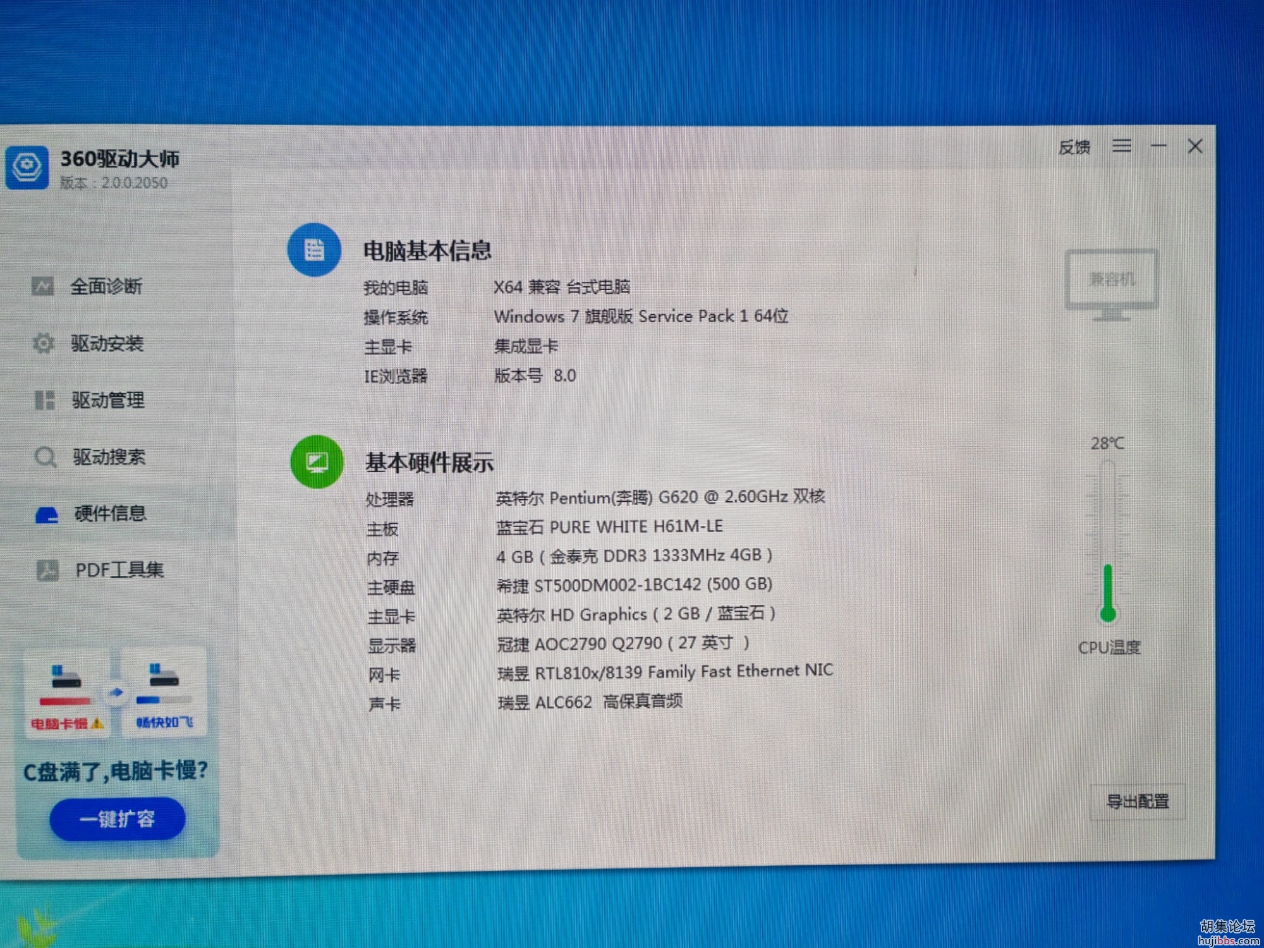Click the 兼容机 computer image
This screenshot has height=948, width=1264.
tap(1112, 285)
